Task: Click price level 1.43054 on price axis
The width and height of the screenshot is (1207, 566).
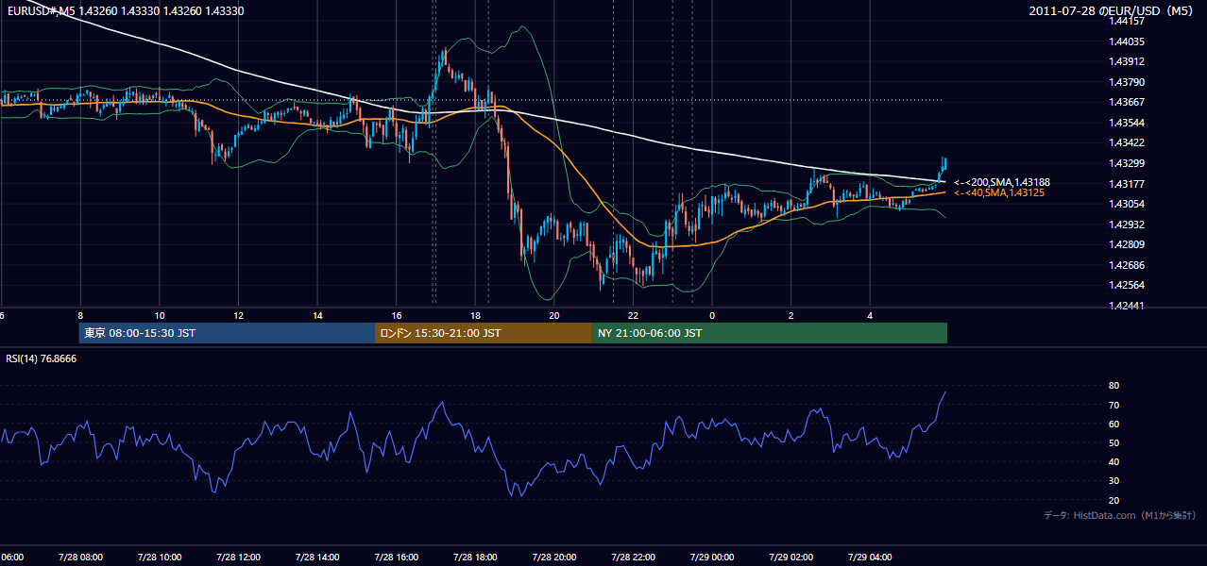Action: [x=1126, y=204]
